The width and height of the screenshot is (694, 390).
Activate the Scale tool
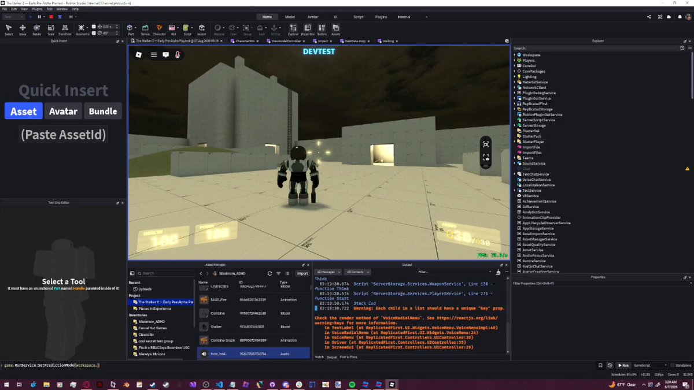pyautogui.click(x=51, y=29)
